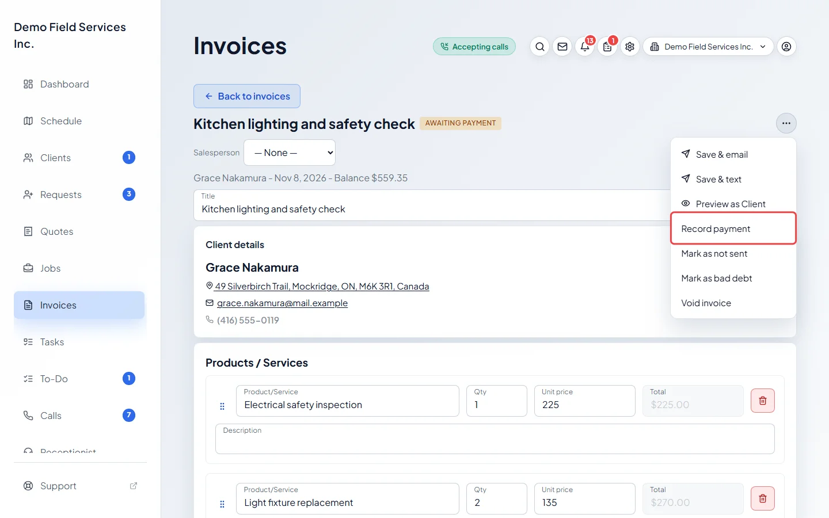Open the clipboard tasks icon with 1 badge
This screenshot has width=829, height=518.
tap(607, 47)
